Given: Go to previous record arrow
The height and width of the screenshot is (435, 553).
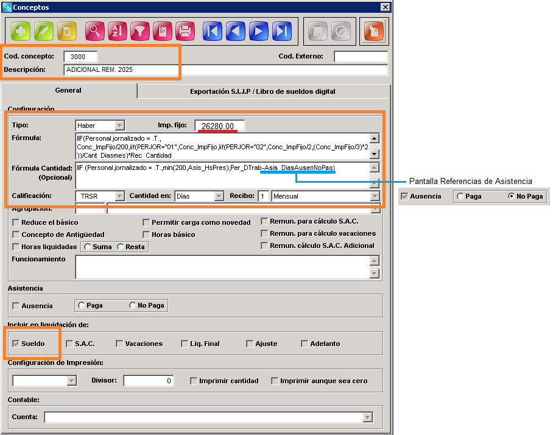Looking at the screenshot, I should tap(236, 31).
